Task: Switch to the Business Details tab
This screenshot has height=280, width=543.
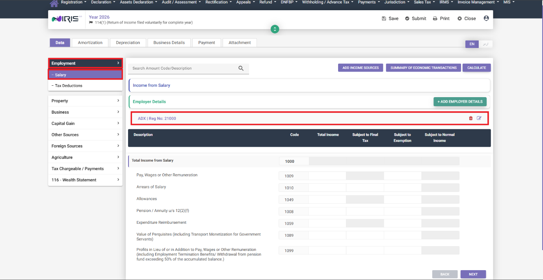Action: [x=169, y=42]
